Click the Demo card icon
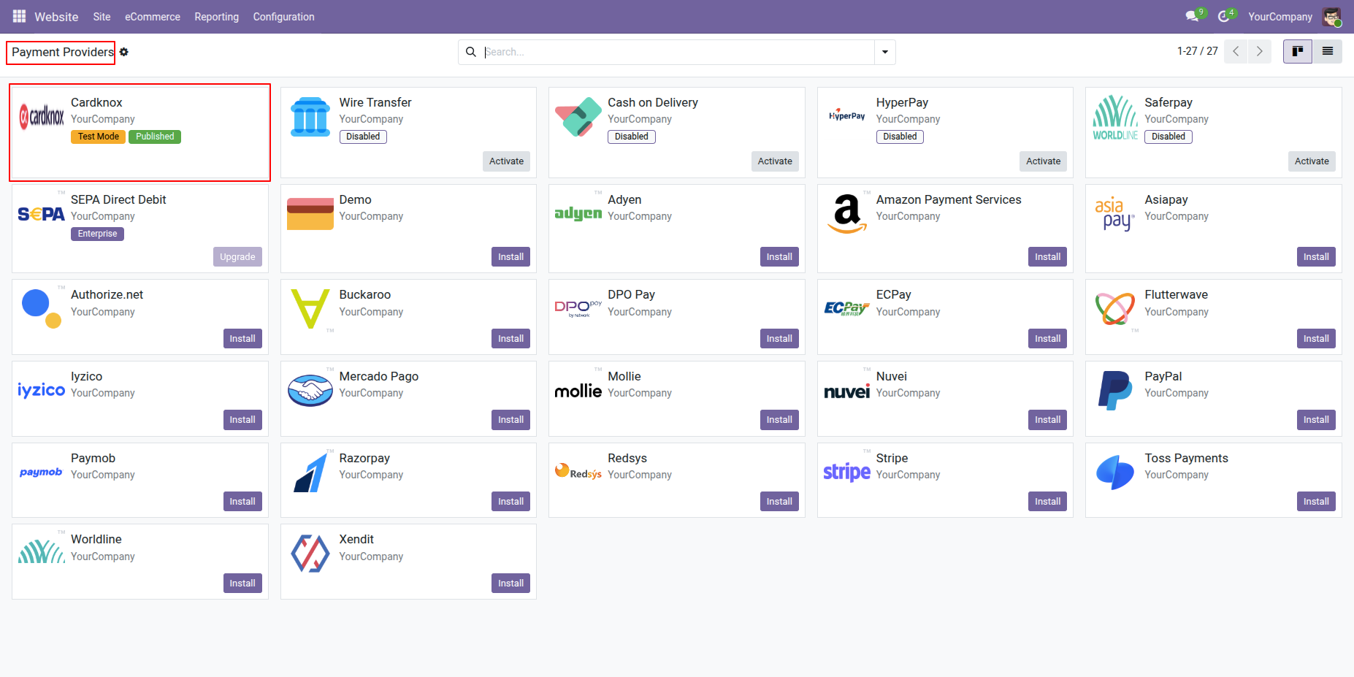 tap(310, 214)
